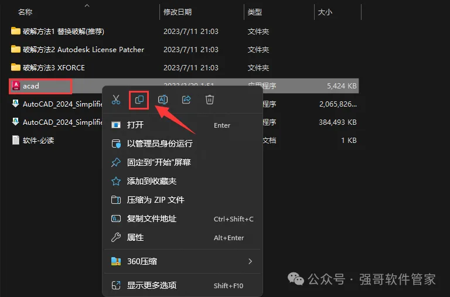The height and width of the screenshot is (297, 450).
Task: Click the pin icon beside 固定到开始屏幕
Action: coord(116,162)
